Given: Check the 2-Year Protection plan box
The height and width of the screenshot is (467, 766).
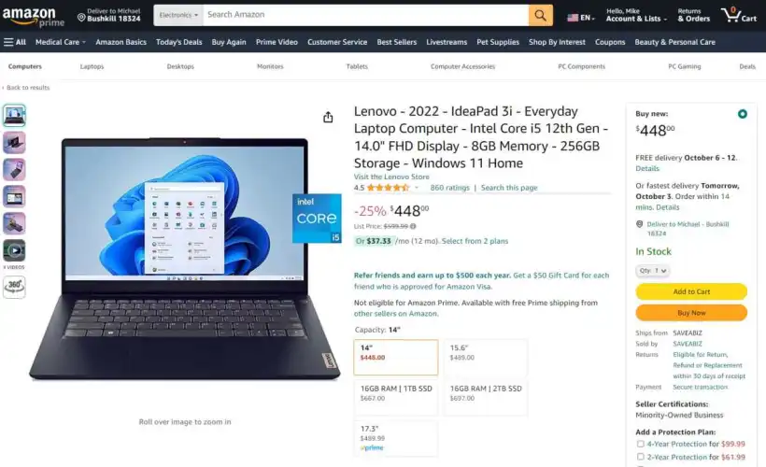Looking at the screenshot, I should pos(640,457).
